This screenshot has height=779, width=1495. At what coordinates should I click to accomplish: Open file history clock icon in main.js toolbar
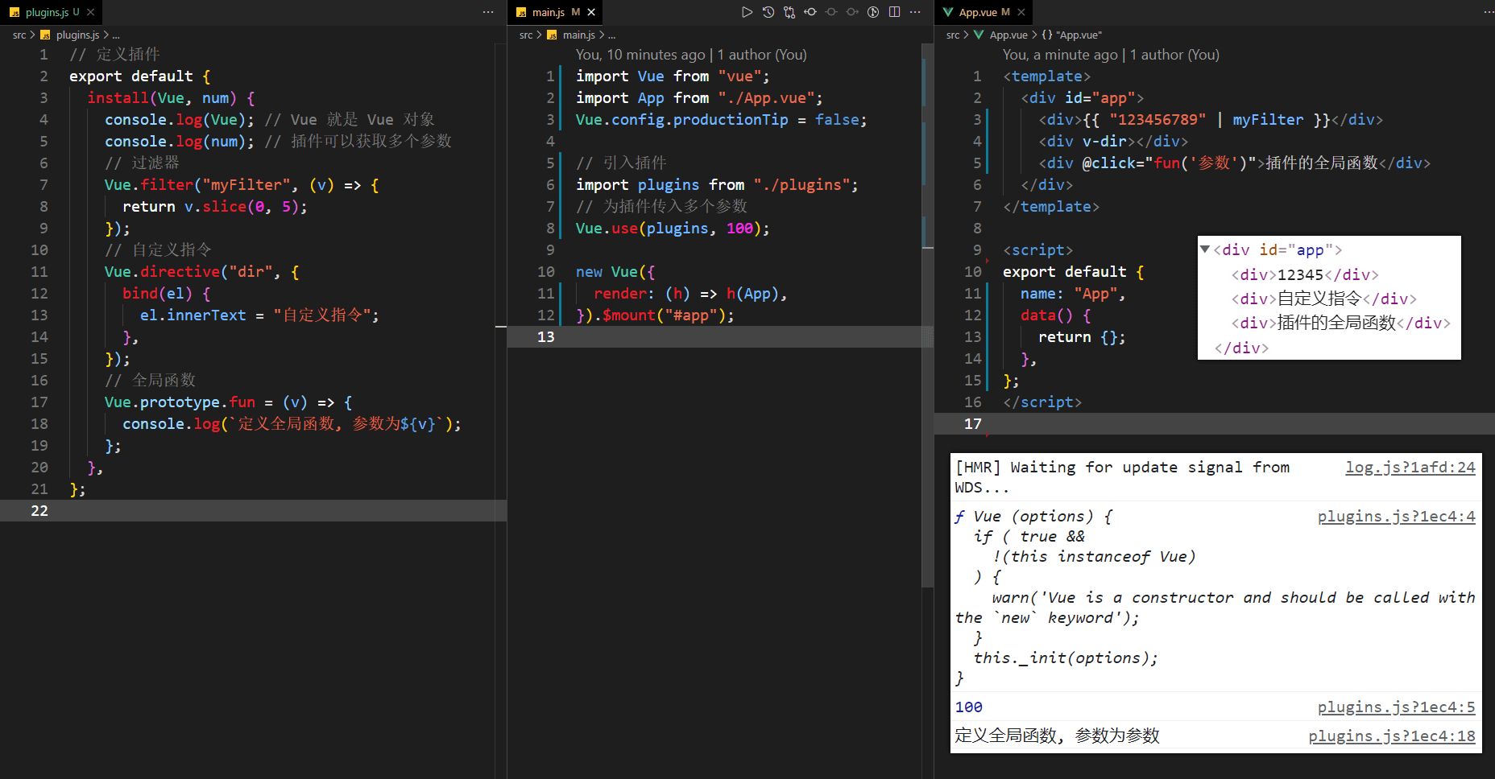pos(768,12)
